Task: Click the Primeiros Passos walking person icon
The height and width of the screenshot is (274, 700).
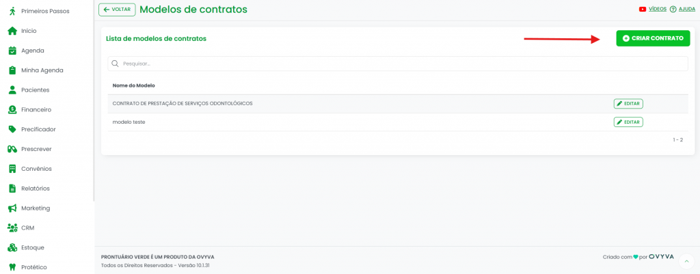Action: (x=12, y=11)
